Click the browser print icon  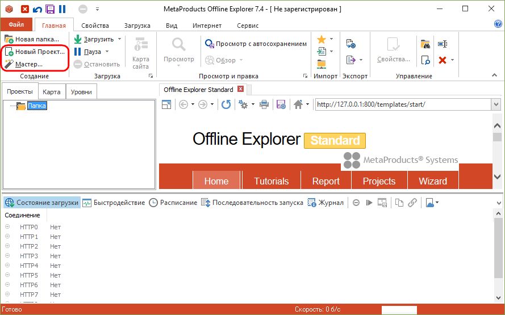(x=264, y=104)
